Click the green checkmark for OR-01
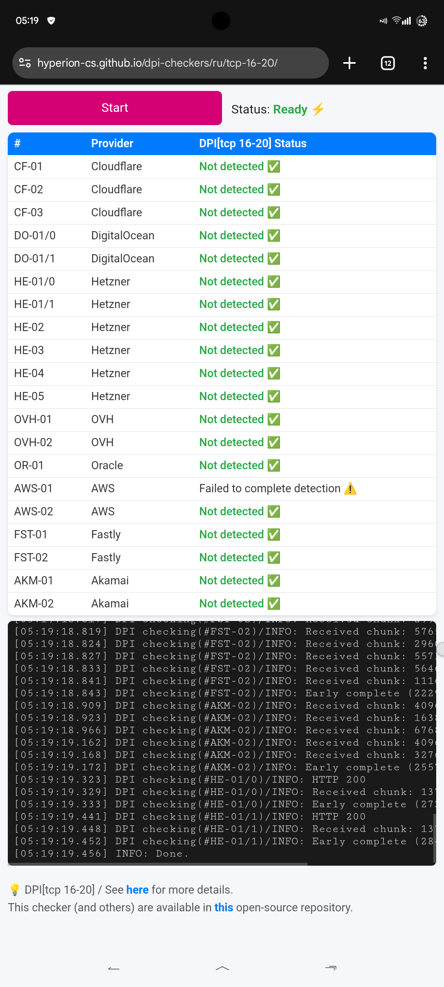This screenshot has width=444, height=987. pyautogui.click(x=274, y=466)
